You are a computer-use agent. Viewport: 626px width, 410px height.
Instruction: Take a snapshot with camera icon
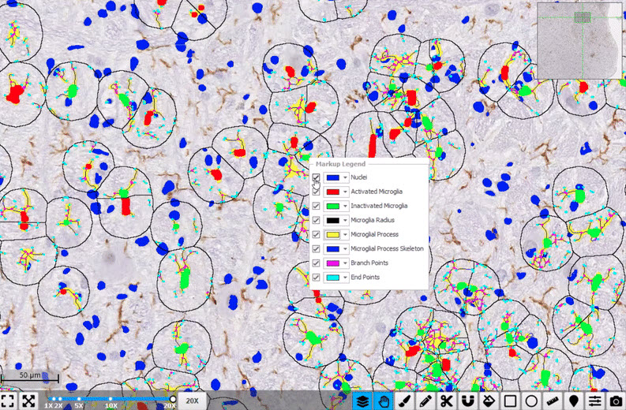click(x=616, y=401)
